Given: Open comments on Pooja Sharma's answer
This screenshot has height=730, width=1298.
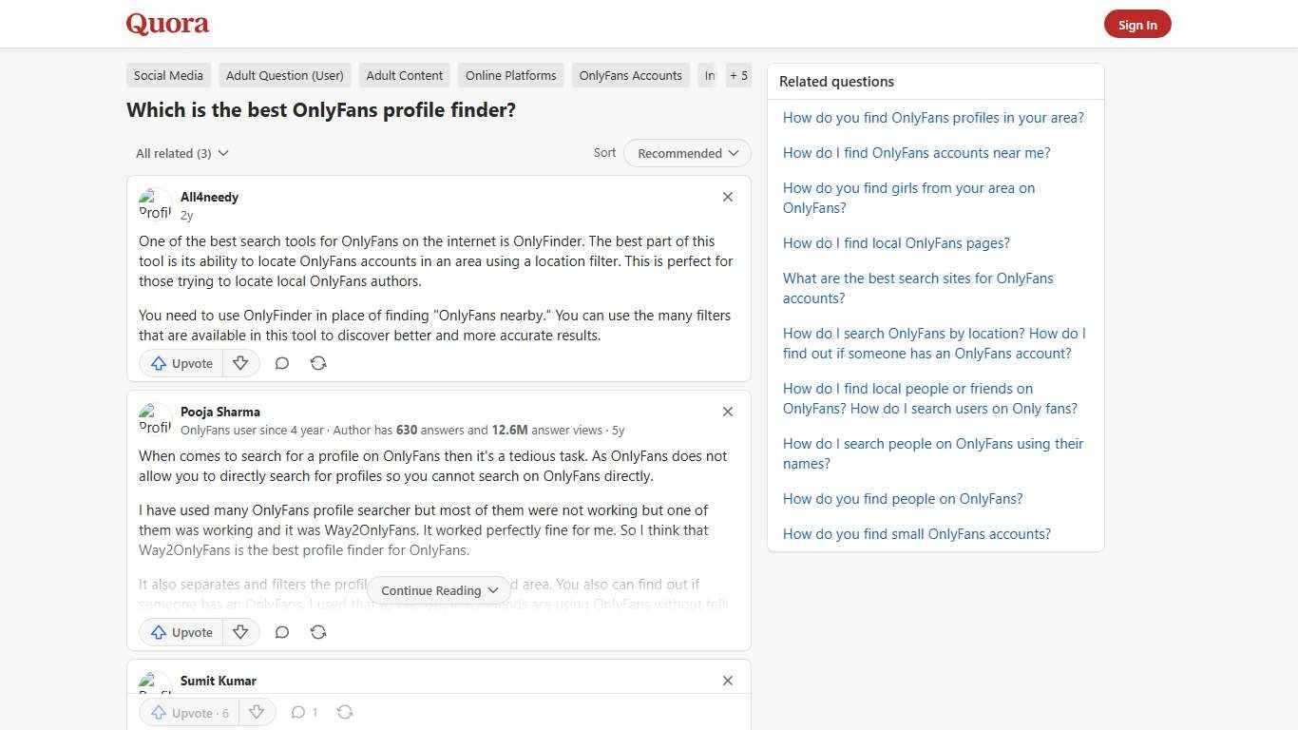Looking at the screenshot, I should [281, 632].
